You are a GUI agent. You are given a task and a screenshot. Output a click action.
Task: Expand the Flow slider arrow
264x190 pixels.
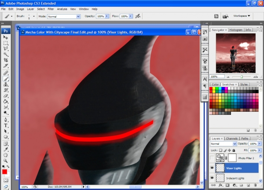pos(131,16)
